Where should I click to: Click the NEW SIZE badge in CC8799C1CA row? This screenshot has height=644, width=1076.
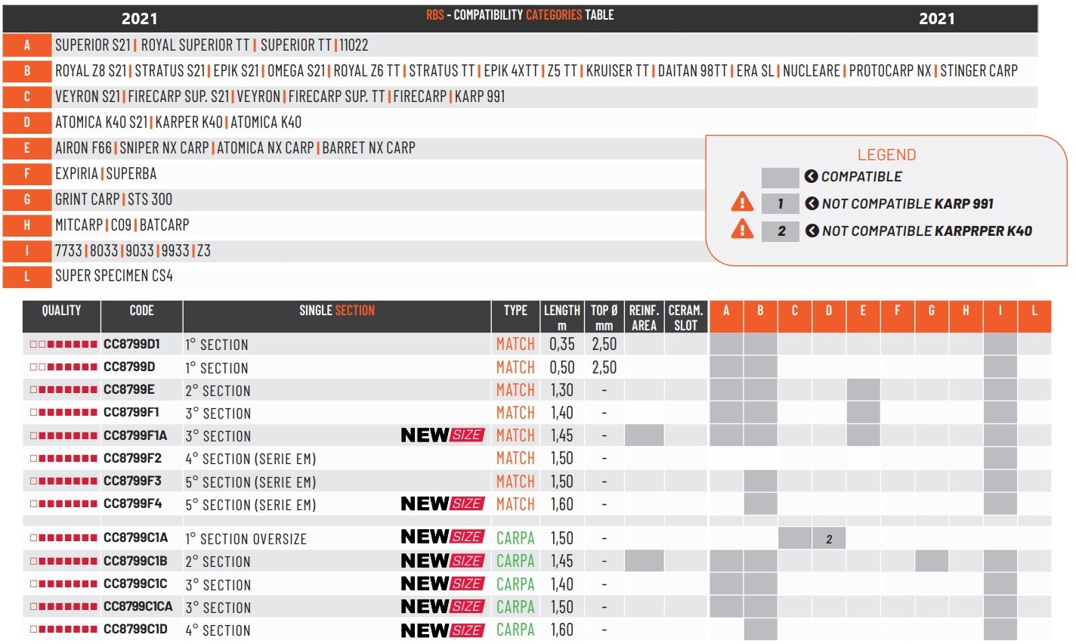coord(442,606)
